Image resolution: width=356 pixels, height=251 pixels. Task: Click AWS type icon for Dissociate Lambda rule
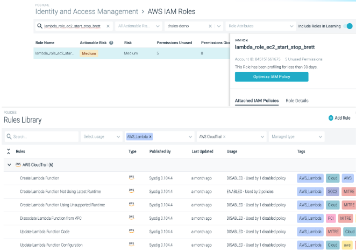point(131,218)
